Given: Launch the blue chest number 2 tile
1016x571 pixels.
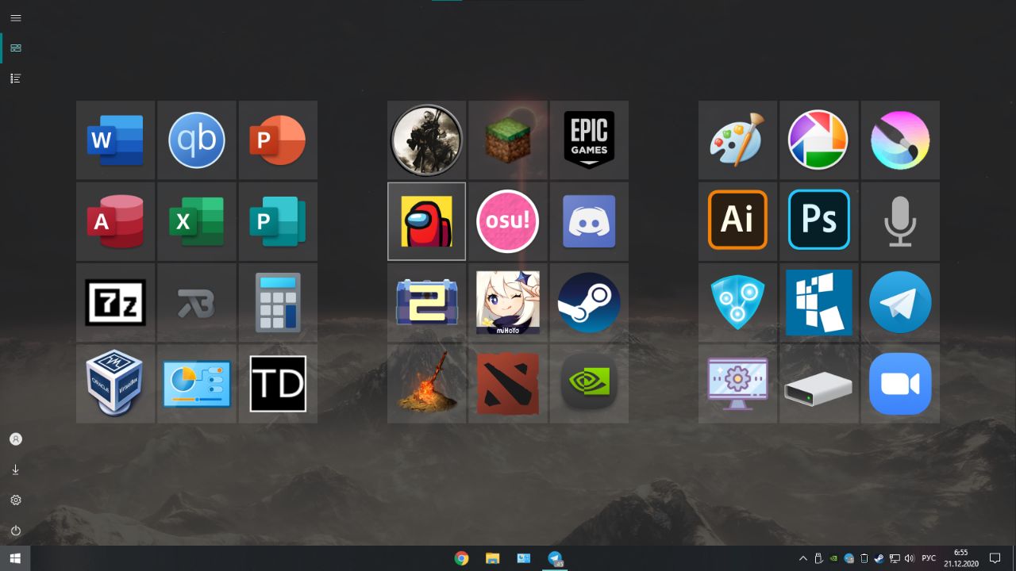Looking at the screenshot, I should pos(426,302).
